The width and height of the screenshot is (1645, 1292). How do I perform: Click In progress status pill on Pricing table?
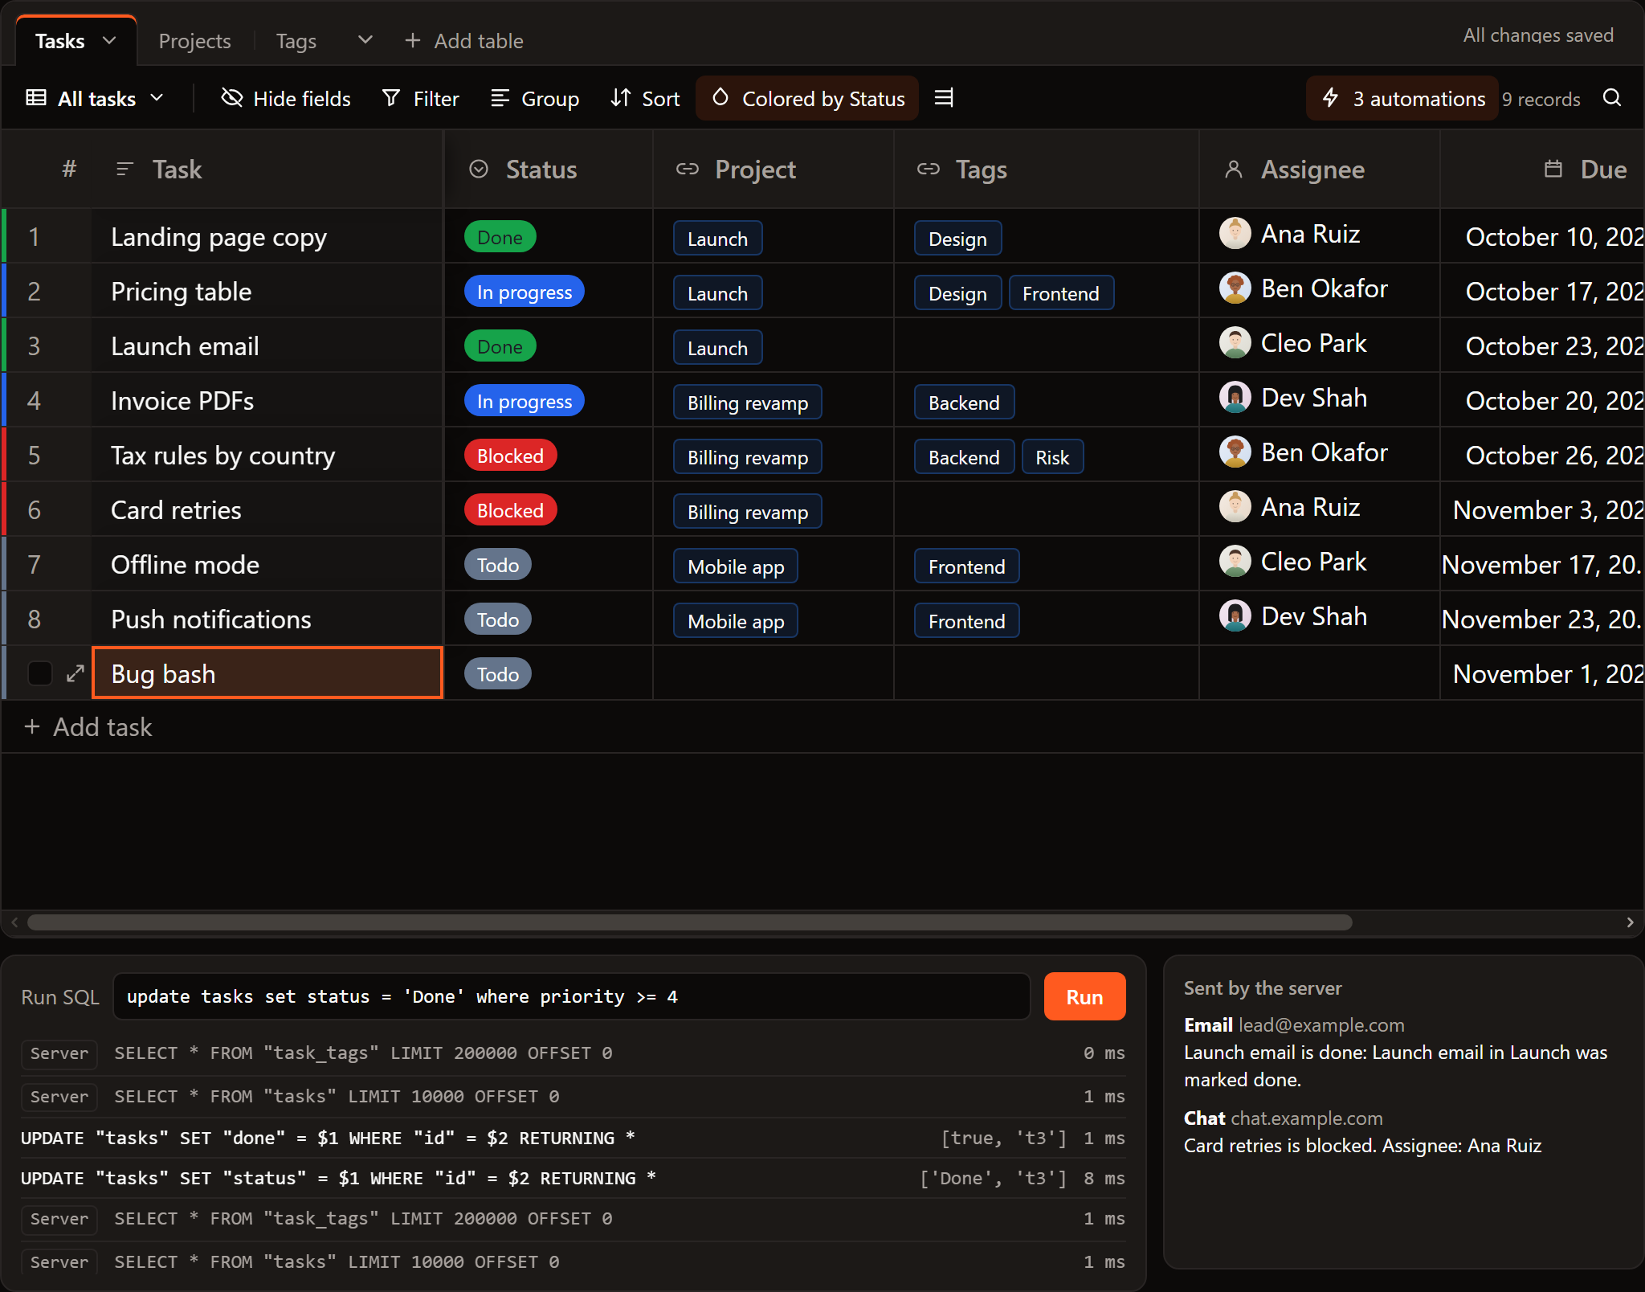pyautogui.click(x=524, y=292)
